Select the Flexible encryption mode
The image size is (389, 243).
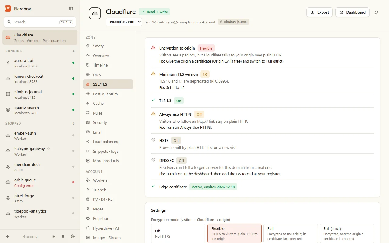(234, 233)
